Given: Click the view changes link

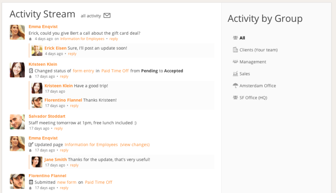Looking at the screenshot, I should pyautogui.click(x=135, y=145).
